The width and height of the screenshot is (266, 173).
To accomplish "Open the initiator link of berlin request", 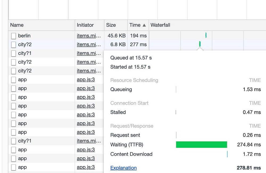I will coord(89,36).
